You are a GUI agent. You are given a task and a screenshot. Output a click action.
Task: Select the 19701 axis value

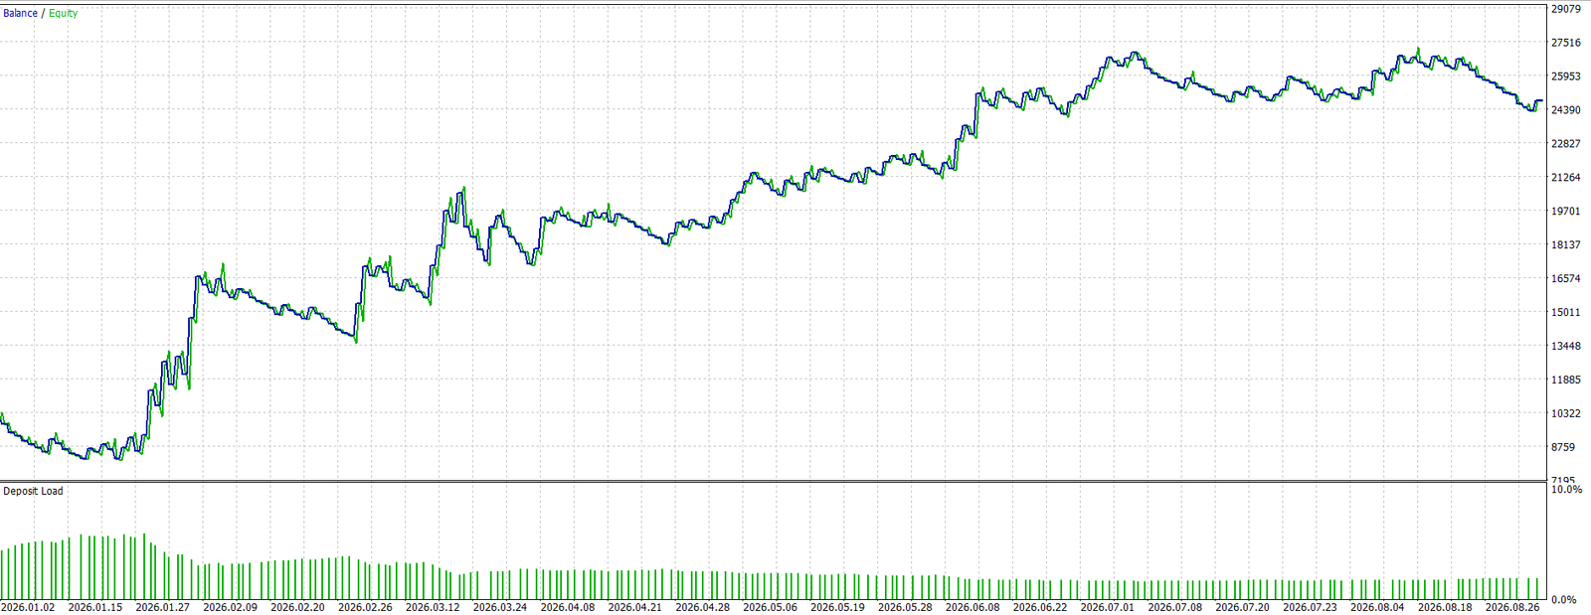[1566, 212]
